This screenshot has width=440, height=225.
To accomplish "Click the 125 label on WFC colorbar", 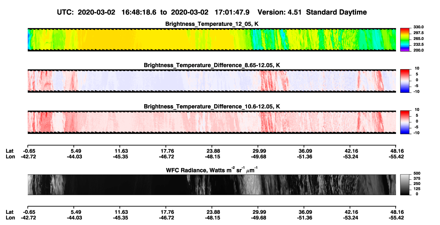I will [x=417, y=189].
